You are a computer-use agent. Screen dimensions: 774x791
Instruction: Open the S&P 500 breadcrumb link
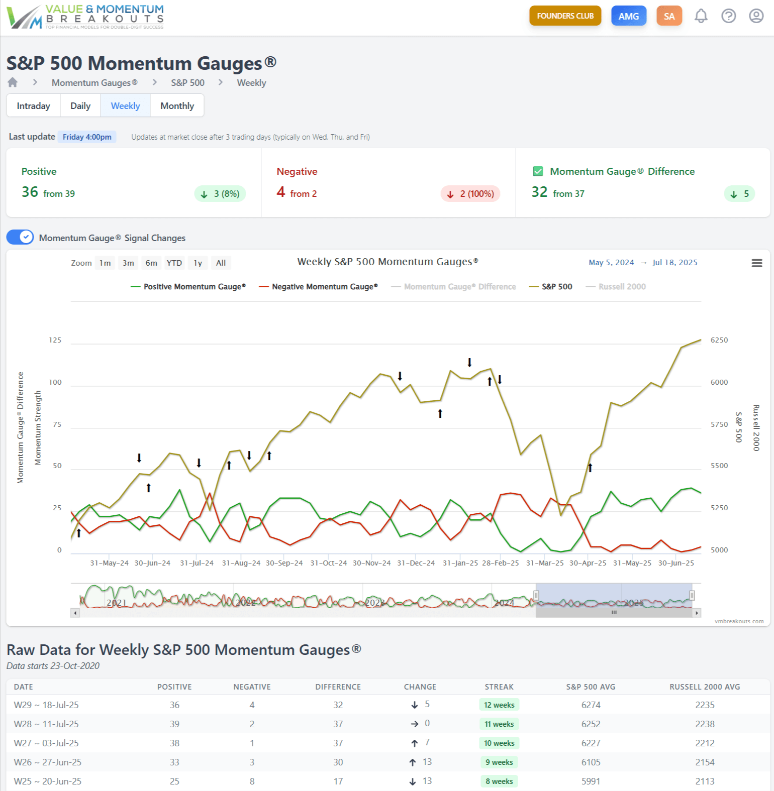coord(187,83)
